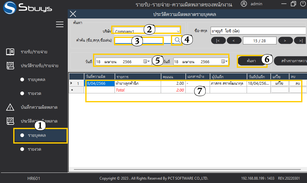Open the income/expense money book icon
The image size is (307, 183).
[x=10, y=52]
